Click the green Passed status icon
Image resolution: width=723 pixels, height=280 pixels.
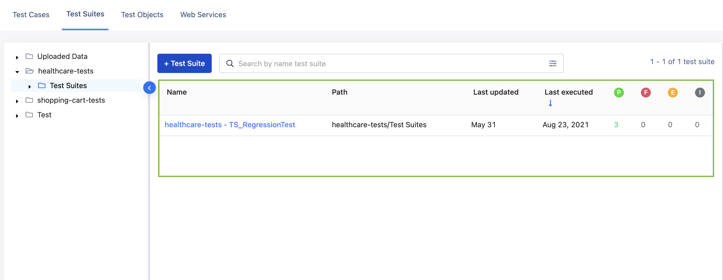click(619, 92)
